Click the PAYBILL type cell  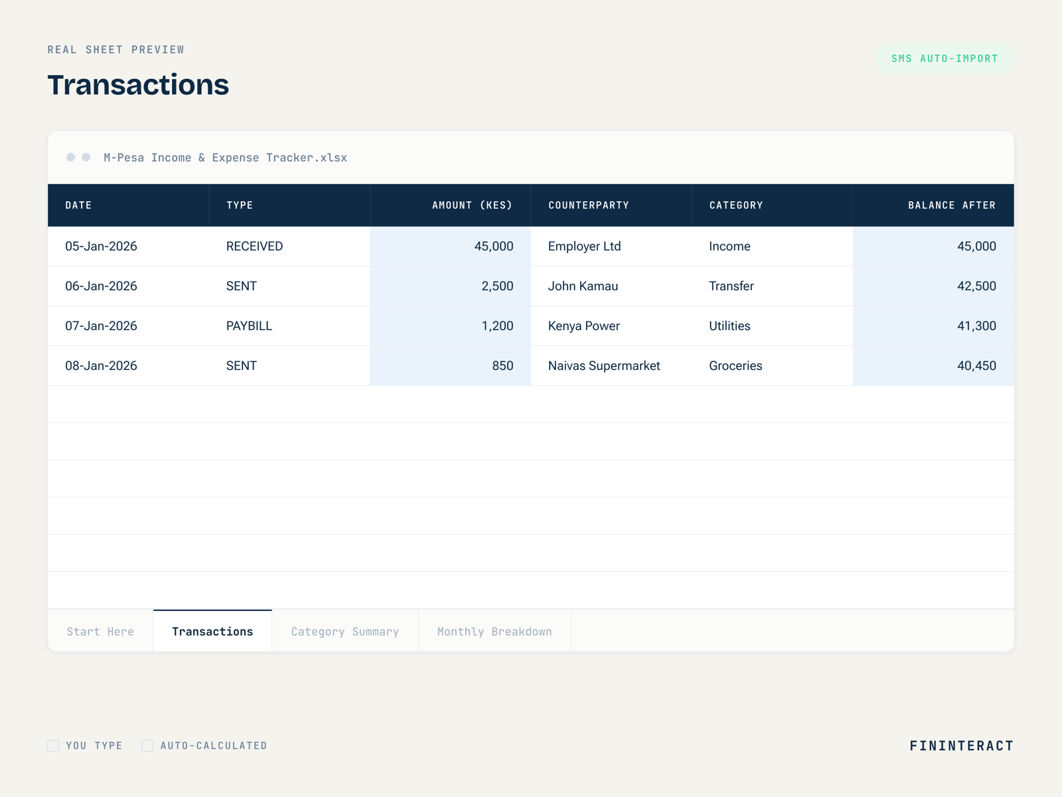click(x=289, y=326)
